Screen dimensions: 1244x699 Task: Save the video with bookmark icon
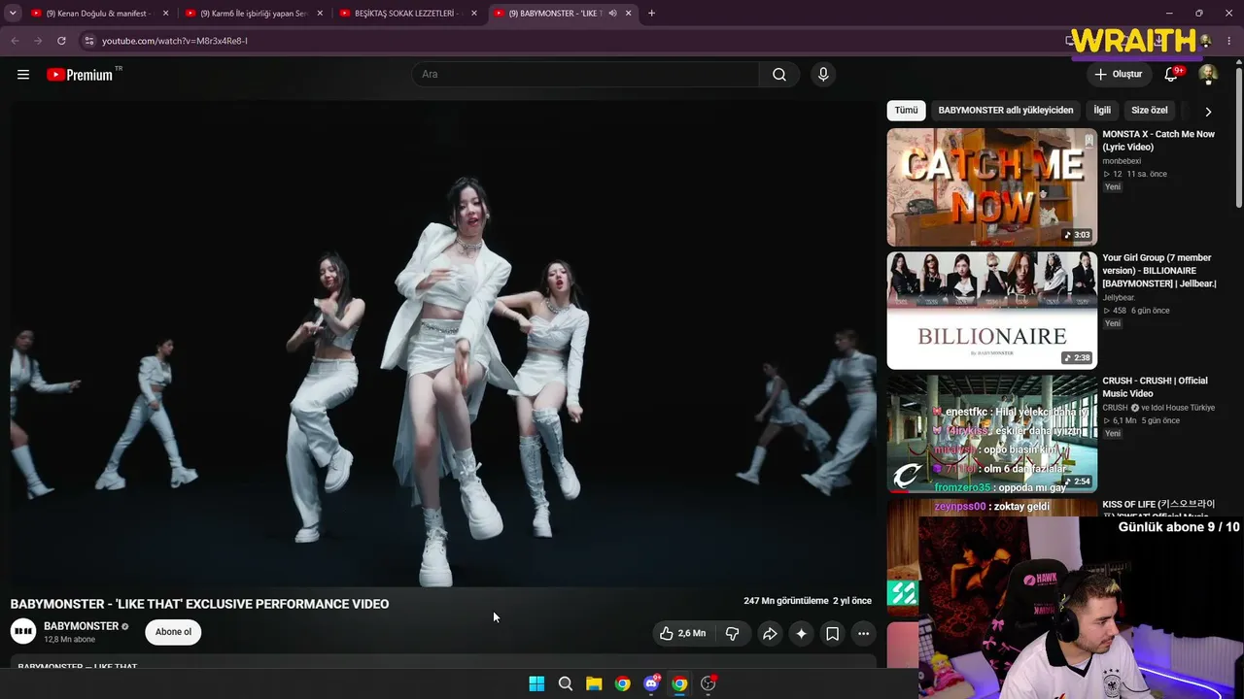(833, 634)
